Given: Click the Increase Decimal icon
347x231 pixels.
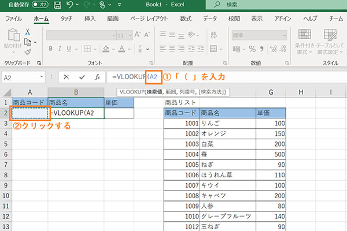Looking at the screenshot, I should pos(274,49).
